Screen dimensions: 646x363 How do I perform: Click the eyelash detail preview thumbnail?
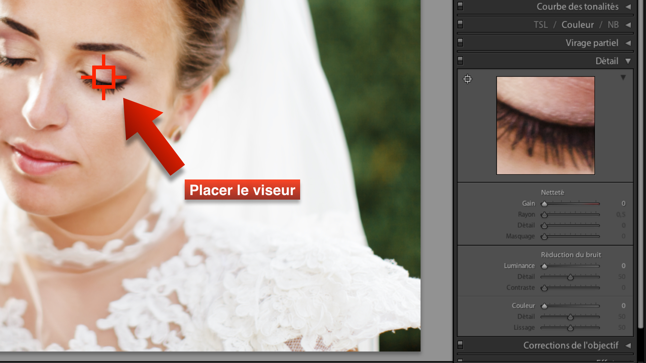pyautogui.click(x=545, y=125)
